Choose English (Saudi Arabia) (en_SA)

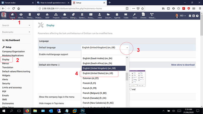[97, 58]
